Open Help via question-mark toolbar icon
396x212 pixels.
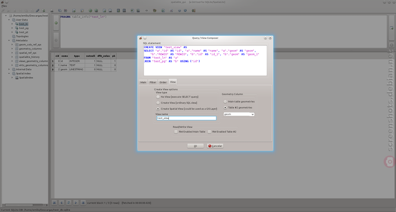click(x=180, y=10)
